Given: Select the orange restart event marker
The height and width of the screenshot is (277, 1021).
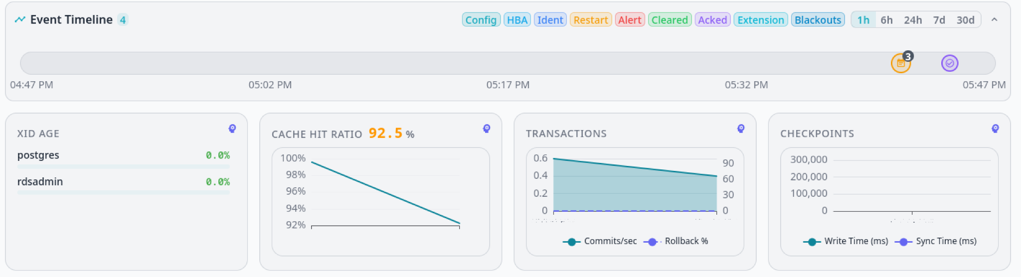Looking at the screenshot, I should (x=900, y=63).
